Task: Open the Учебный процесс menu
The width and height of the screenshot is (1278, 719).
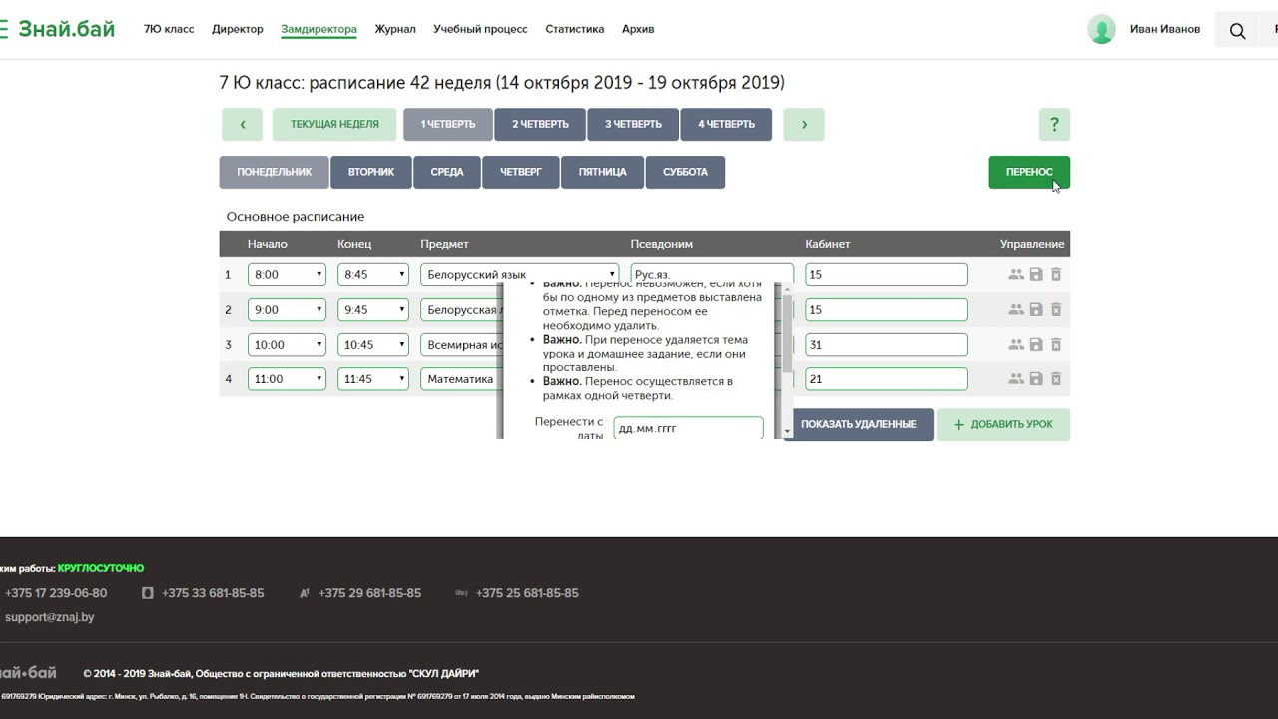Action: point(480,29)
